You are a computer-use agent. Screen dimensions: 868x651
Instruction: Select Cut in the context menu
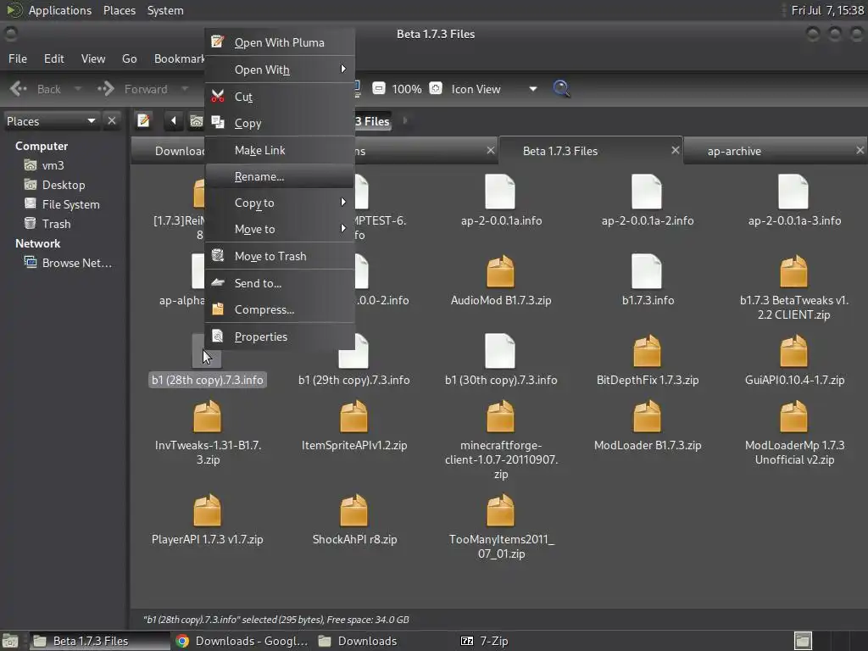coord(280,97)
